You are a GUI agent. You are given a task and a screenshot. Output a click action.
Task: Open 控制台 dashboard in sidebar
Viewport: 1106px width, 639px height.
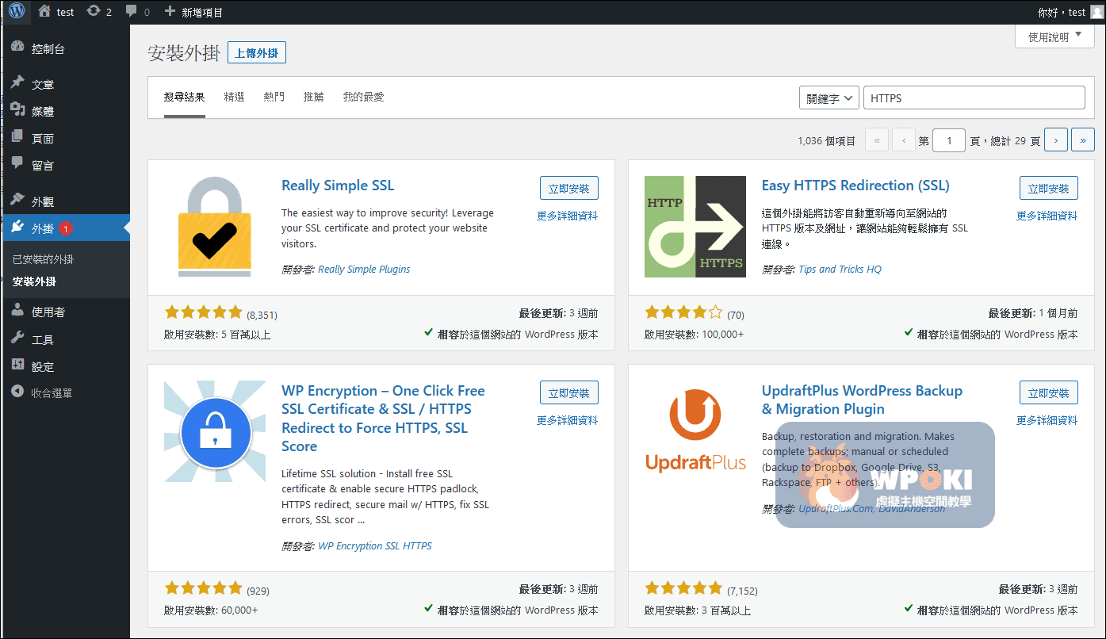coord(48,49)
